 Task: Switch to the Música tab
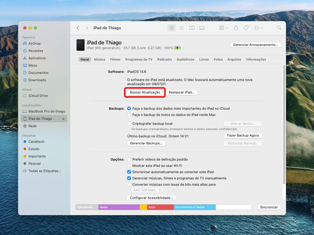pyautogui.click(x=100, y=59)
